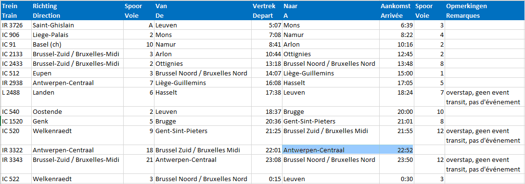Click the Trein / Train header cell
525x184 pixels.
point(16,11)
